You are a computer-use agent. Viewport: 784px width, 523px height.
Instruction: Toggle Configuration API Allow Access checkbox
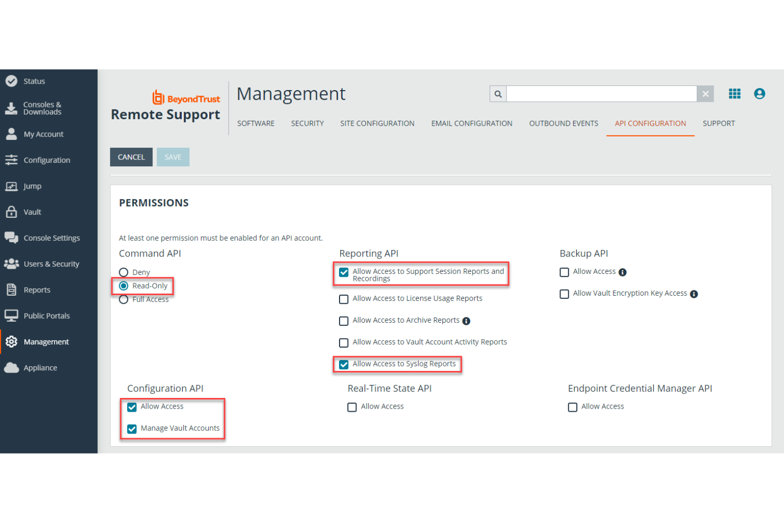(x=132, y=407)
